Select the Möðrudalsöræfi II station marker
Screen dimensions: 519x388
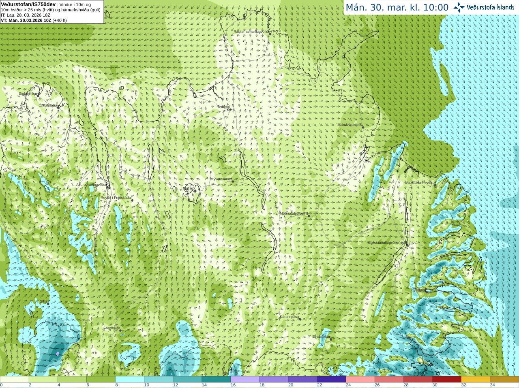pyautogui.click(x=309, y=216)
